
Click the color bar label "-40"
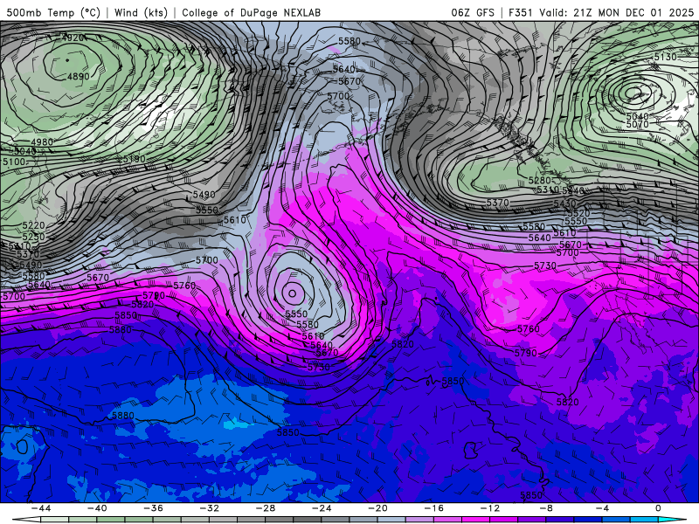pyautogui.click(x=97, y=508)
